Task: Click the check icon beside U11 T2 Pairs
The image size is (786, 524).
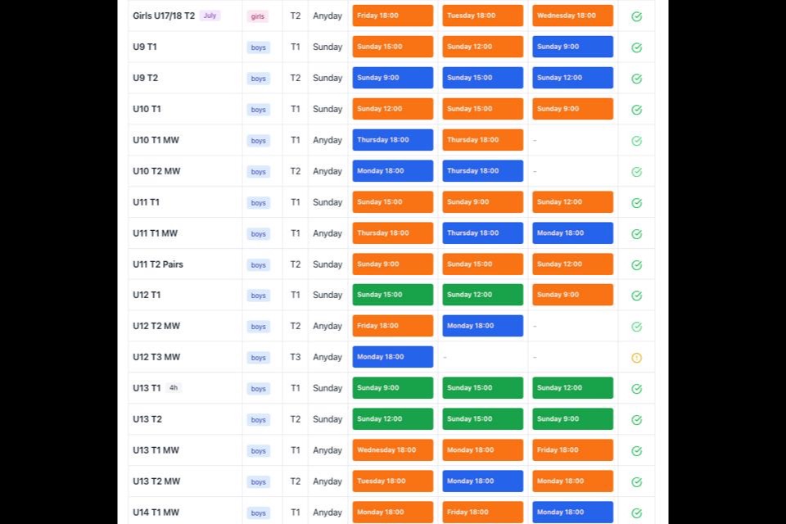Action: point(636,264)
